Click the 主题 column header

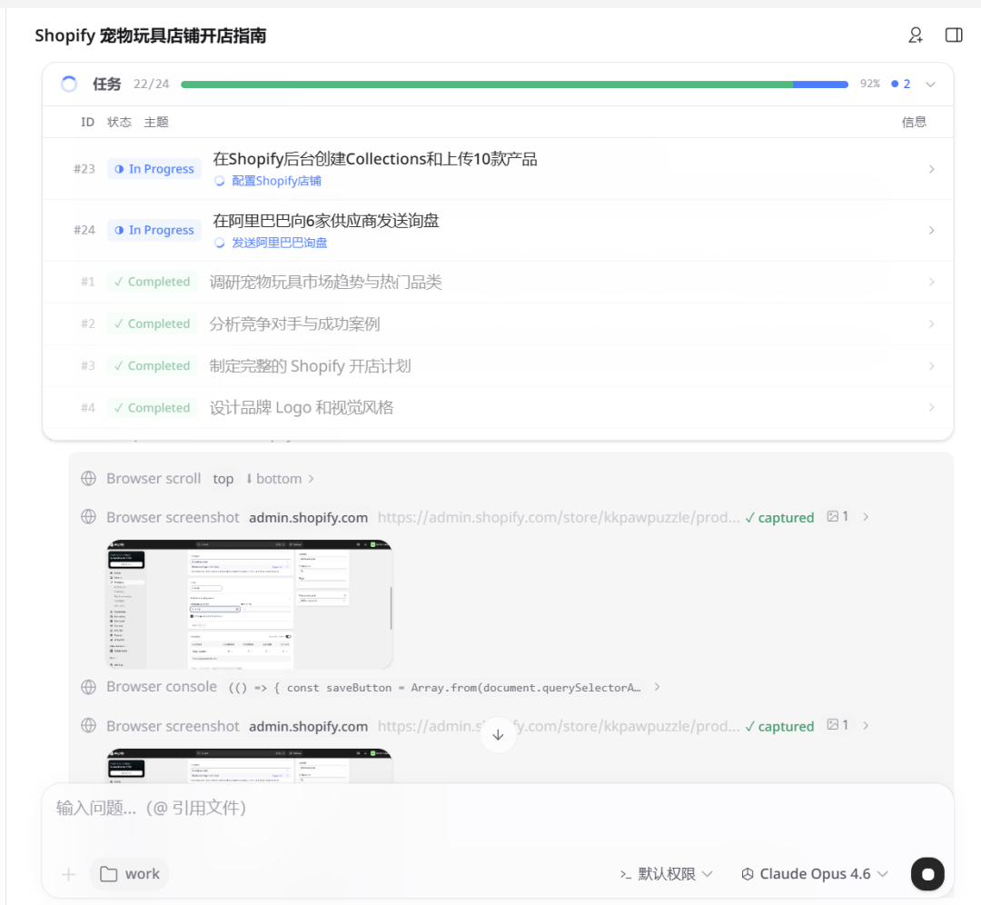[156, 122]
